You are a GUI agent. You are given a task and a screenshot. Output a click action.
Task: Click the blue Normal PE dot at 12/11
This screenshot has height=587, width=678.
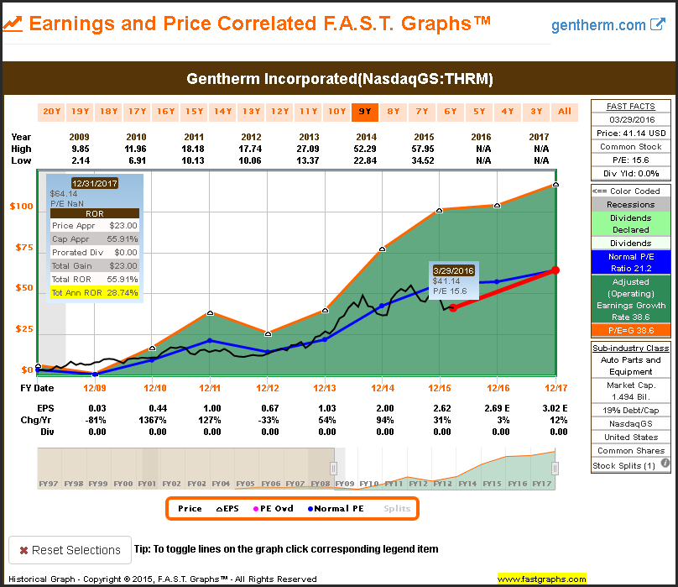pos(210,340)
